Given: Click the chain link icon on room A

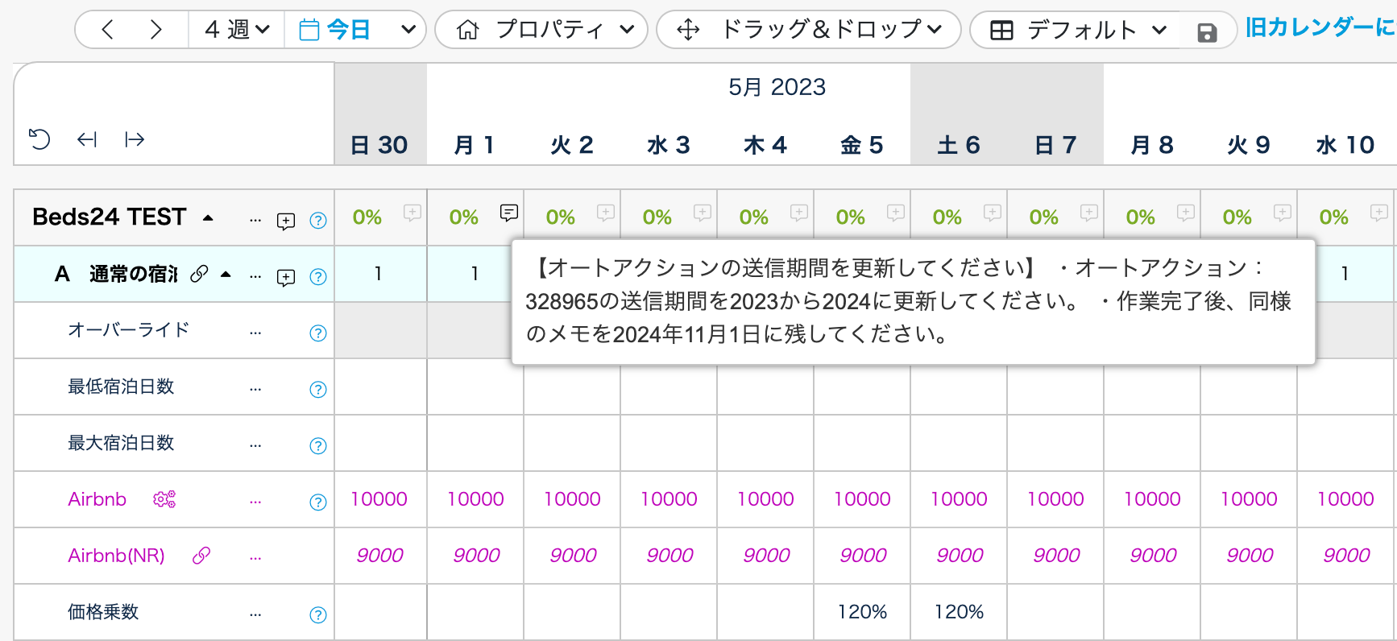Looking at the screenshot, I should tap(199, 274).
